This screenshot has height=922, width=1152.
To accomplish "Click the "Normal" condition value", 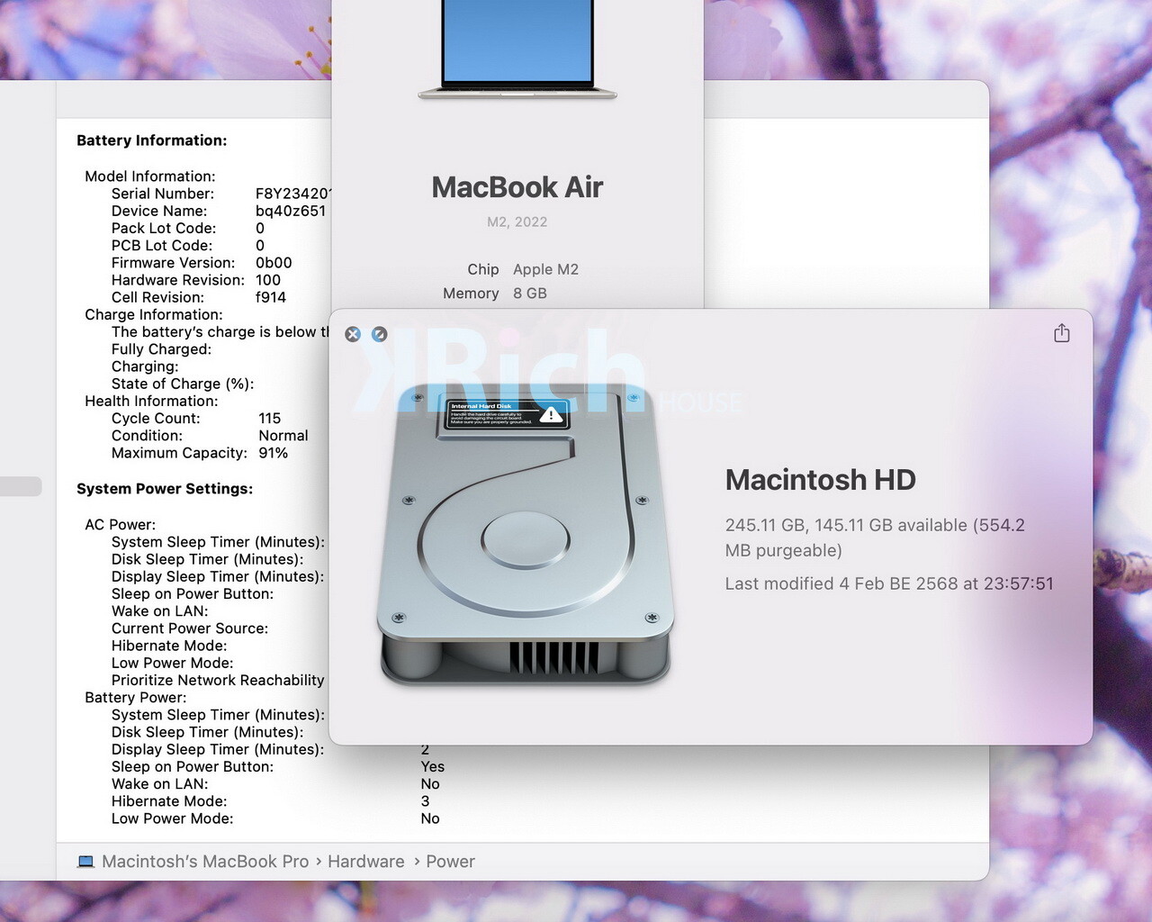I will [283, 436].
